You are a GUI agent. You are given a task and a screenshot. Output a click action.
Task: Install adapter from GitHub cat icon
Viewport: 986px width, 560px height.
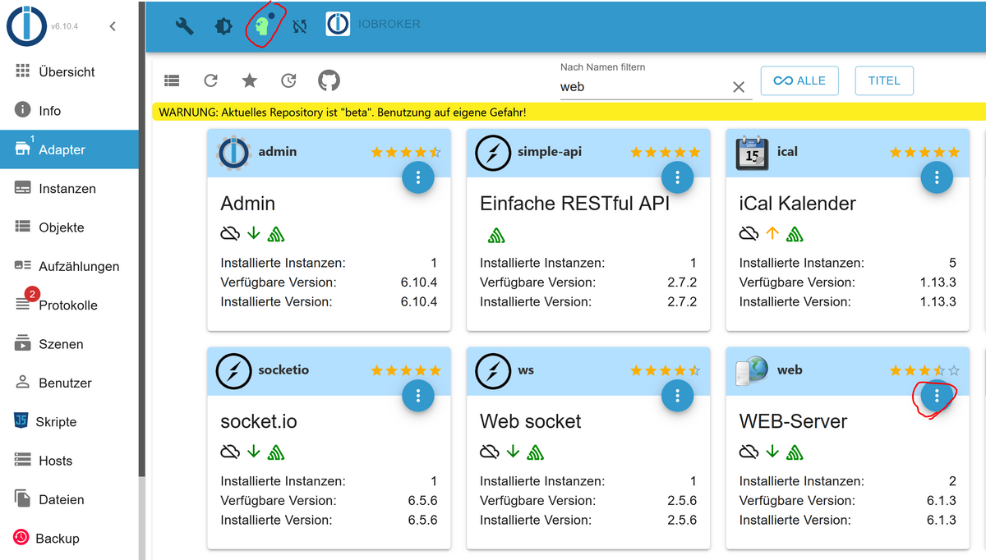(329, 80)
